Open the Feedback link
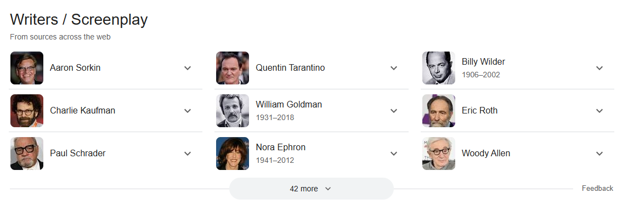 (597, 189)
